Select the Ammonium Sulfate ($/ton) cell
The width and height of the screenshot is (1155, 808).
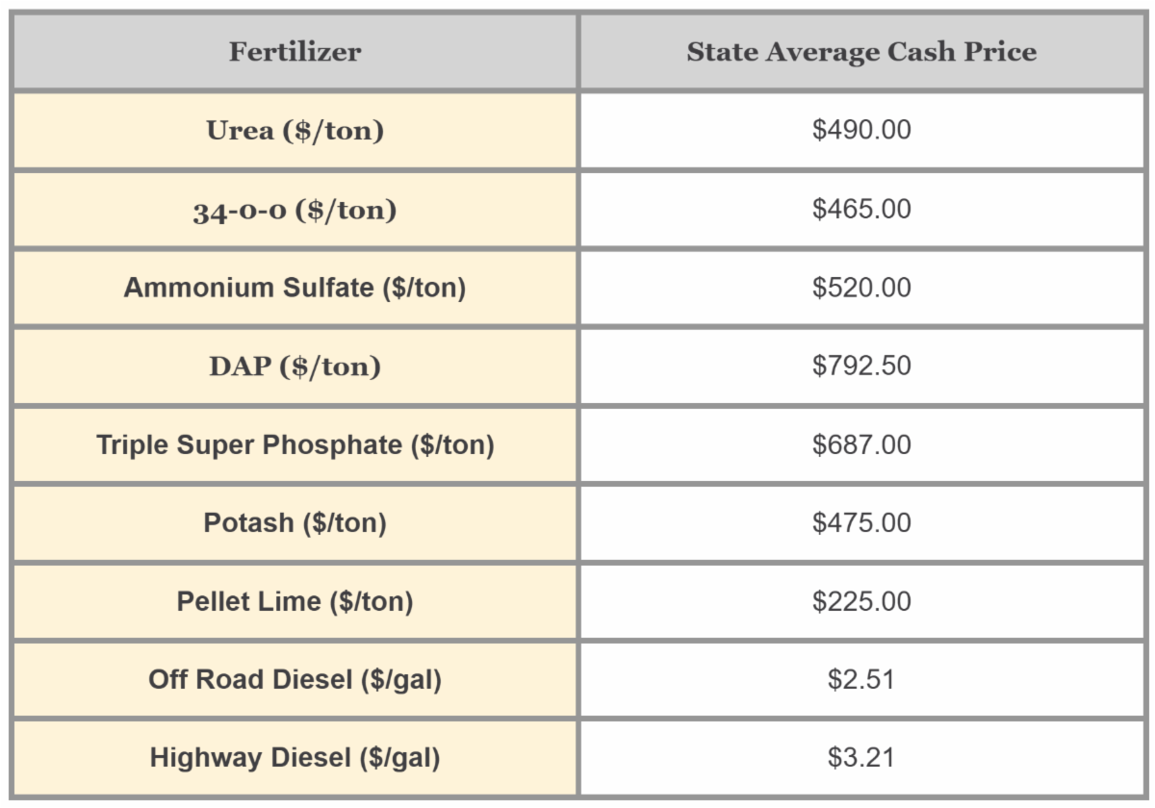coord(295,288)
